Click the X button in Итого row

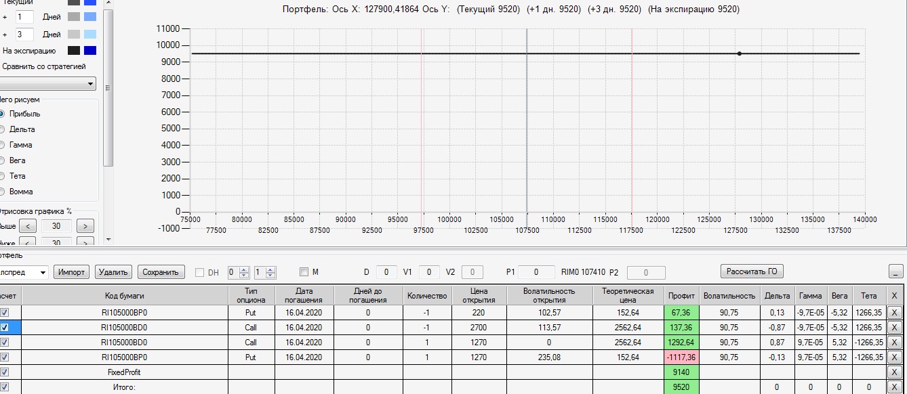pos(895,387)
